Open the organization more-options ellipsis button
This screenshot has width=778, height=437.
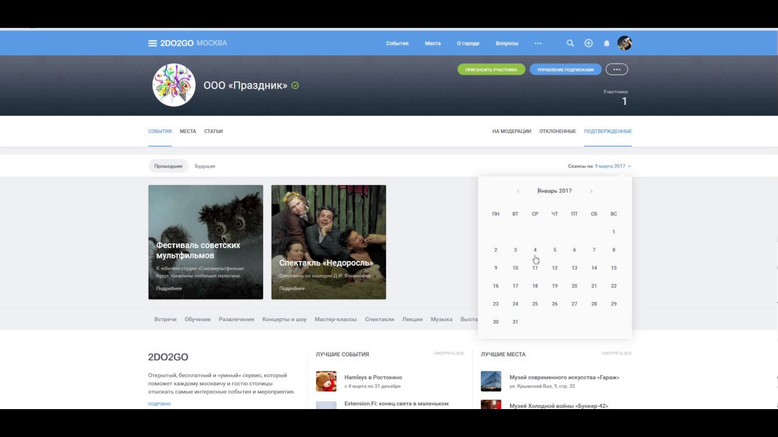point(617,69)
